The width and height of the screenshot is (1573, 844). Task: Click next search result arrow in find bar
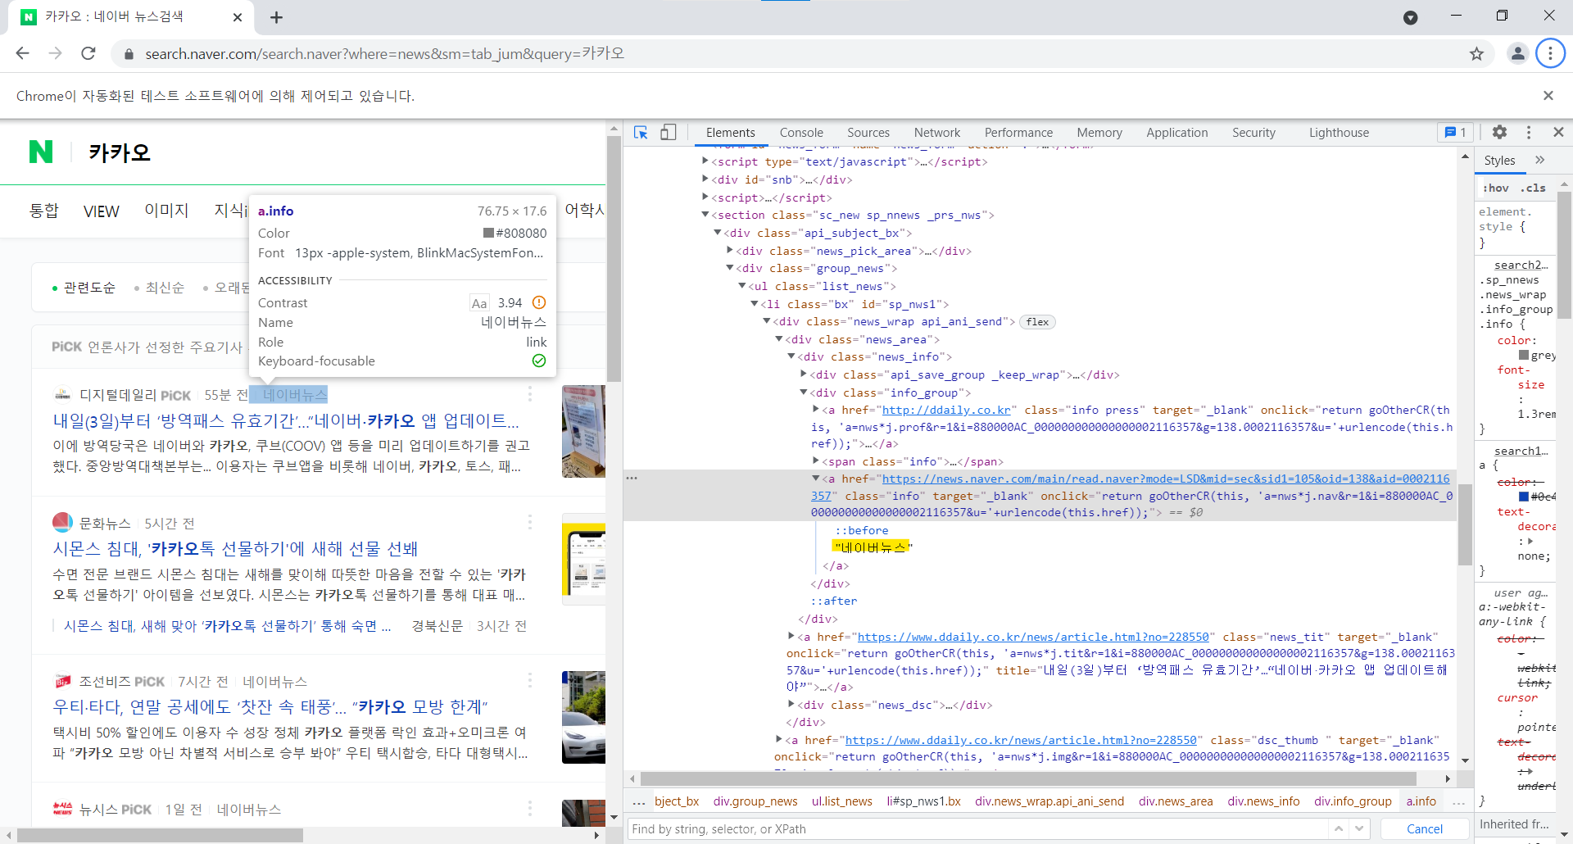pyautogui.click(x=1359, y=828)
